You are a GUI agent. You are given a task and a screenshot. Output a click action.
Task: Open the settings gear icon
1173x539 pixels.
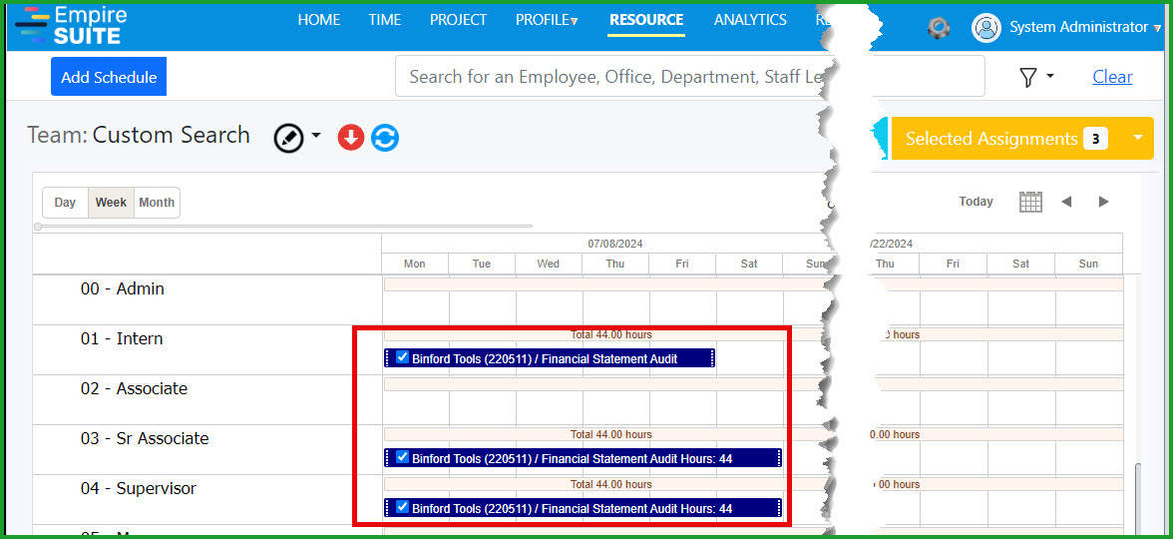938,28
